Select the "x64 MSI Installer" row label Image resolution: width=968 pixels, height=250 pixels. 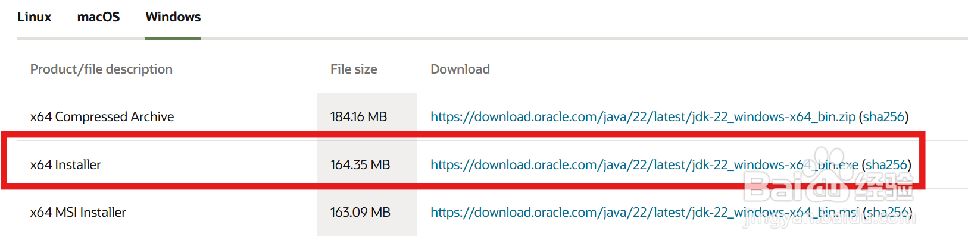[x=78, y=213]
